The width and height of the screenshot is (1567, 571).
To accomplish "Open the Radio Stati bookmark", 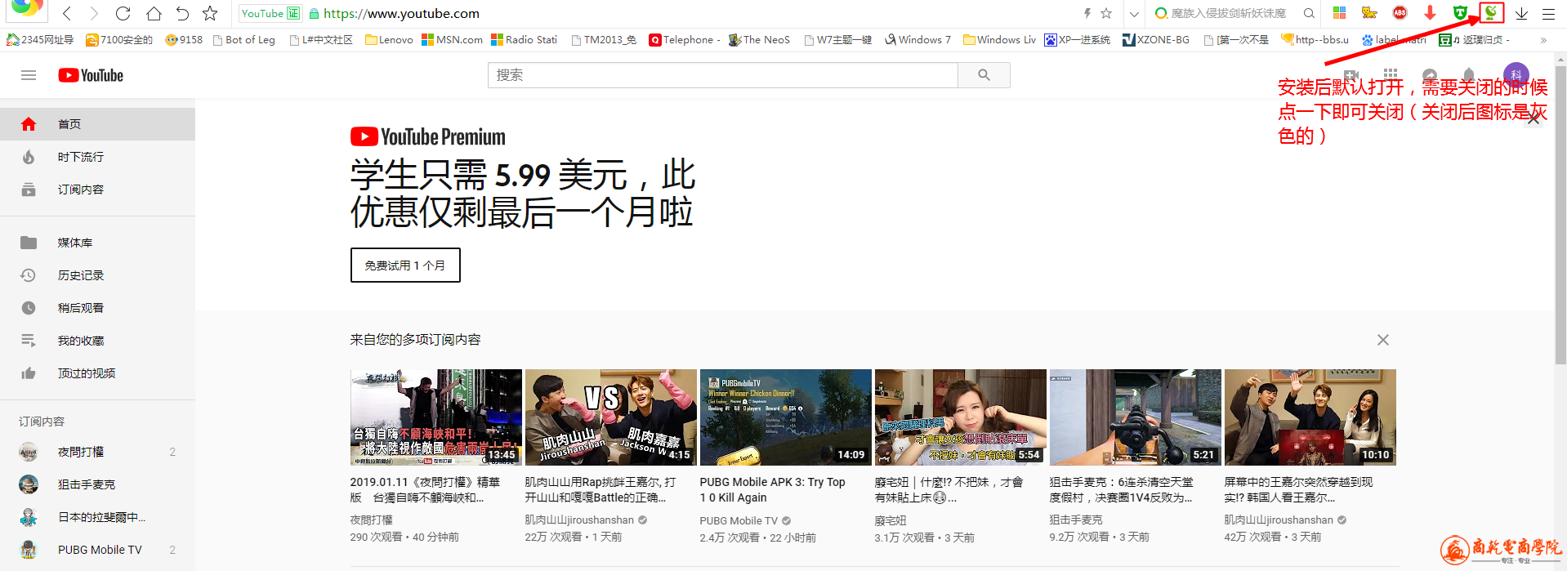I will [x=525, y=39].
